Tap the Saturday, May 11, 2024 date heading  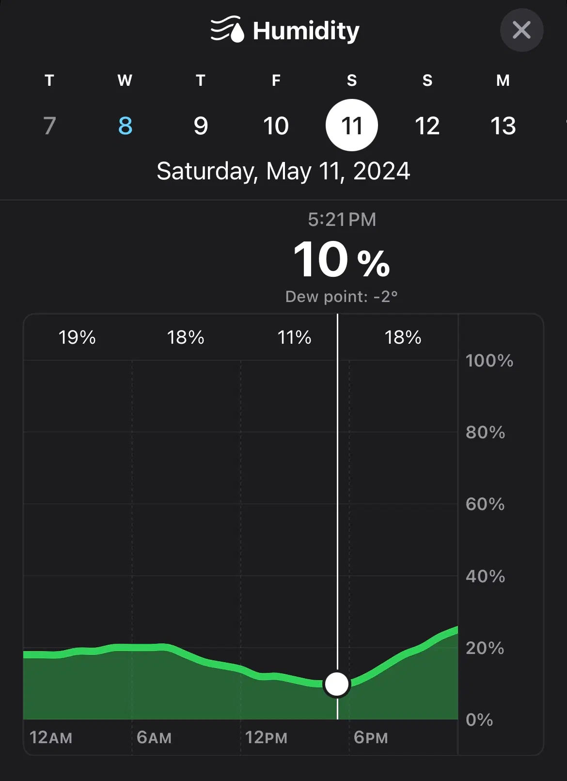coord(283,171)
